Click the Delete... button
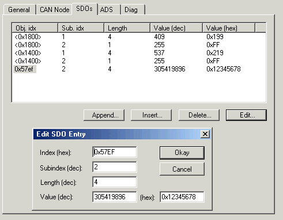 (199, 115)
